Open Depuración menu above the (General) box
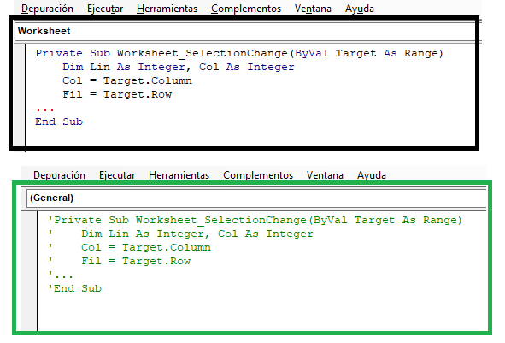Image resolution: width=505 pixels, height=343 pixels. pos(59,175)
